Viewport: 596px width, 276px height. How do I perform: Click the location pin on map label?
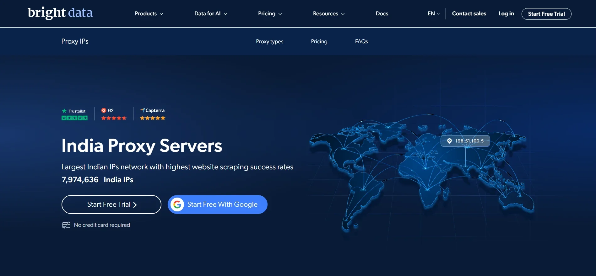449,141
